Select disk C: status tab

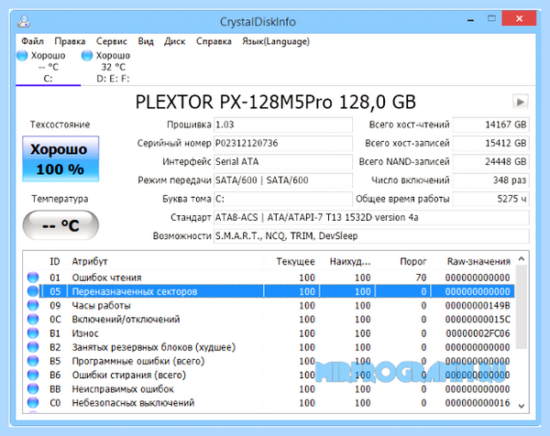(x=48, y=67)
